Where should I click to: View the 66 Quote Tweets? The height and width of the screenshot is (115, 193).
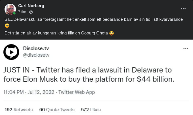click(x=57, y=110)
